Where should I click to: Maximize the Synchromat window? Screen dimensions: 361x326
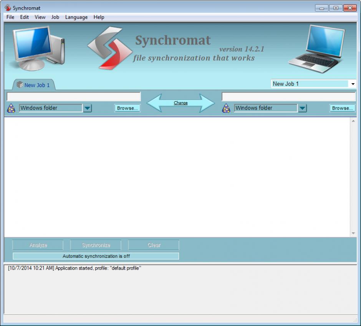pos(336,8)
